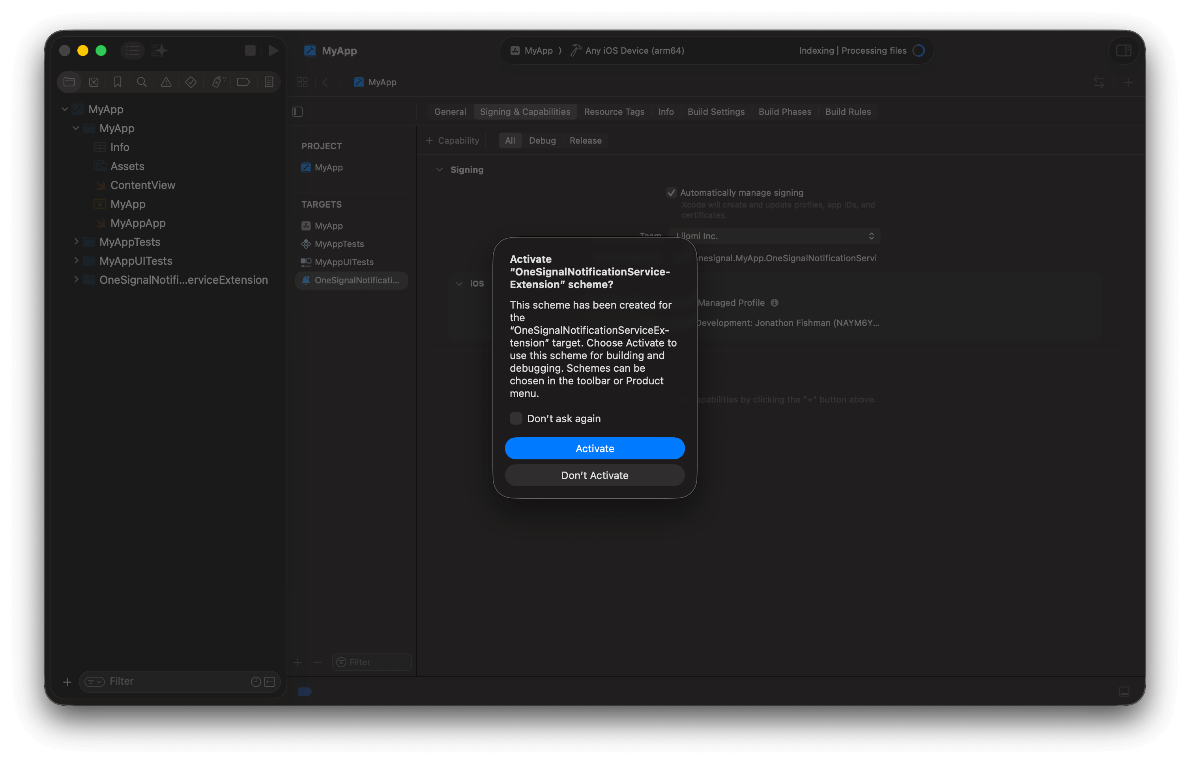Open ContentView file in navigator
This screenshot has width=1190, height=764.
click(x=142, y=185)
